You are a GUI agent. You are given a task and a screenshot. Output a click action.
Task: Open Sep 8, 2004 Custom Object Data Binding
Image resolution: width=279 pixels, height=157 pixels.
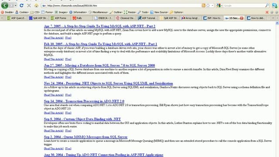[x=82, y=119]
